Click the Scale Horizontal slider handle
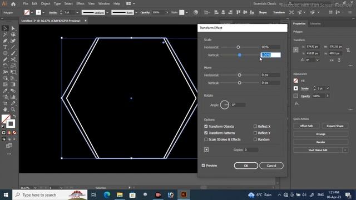This screenshot has height=200, width=356. [238, 47]
